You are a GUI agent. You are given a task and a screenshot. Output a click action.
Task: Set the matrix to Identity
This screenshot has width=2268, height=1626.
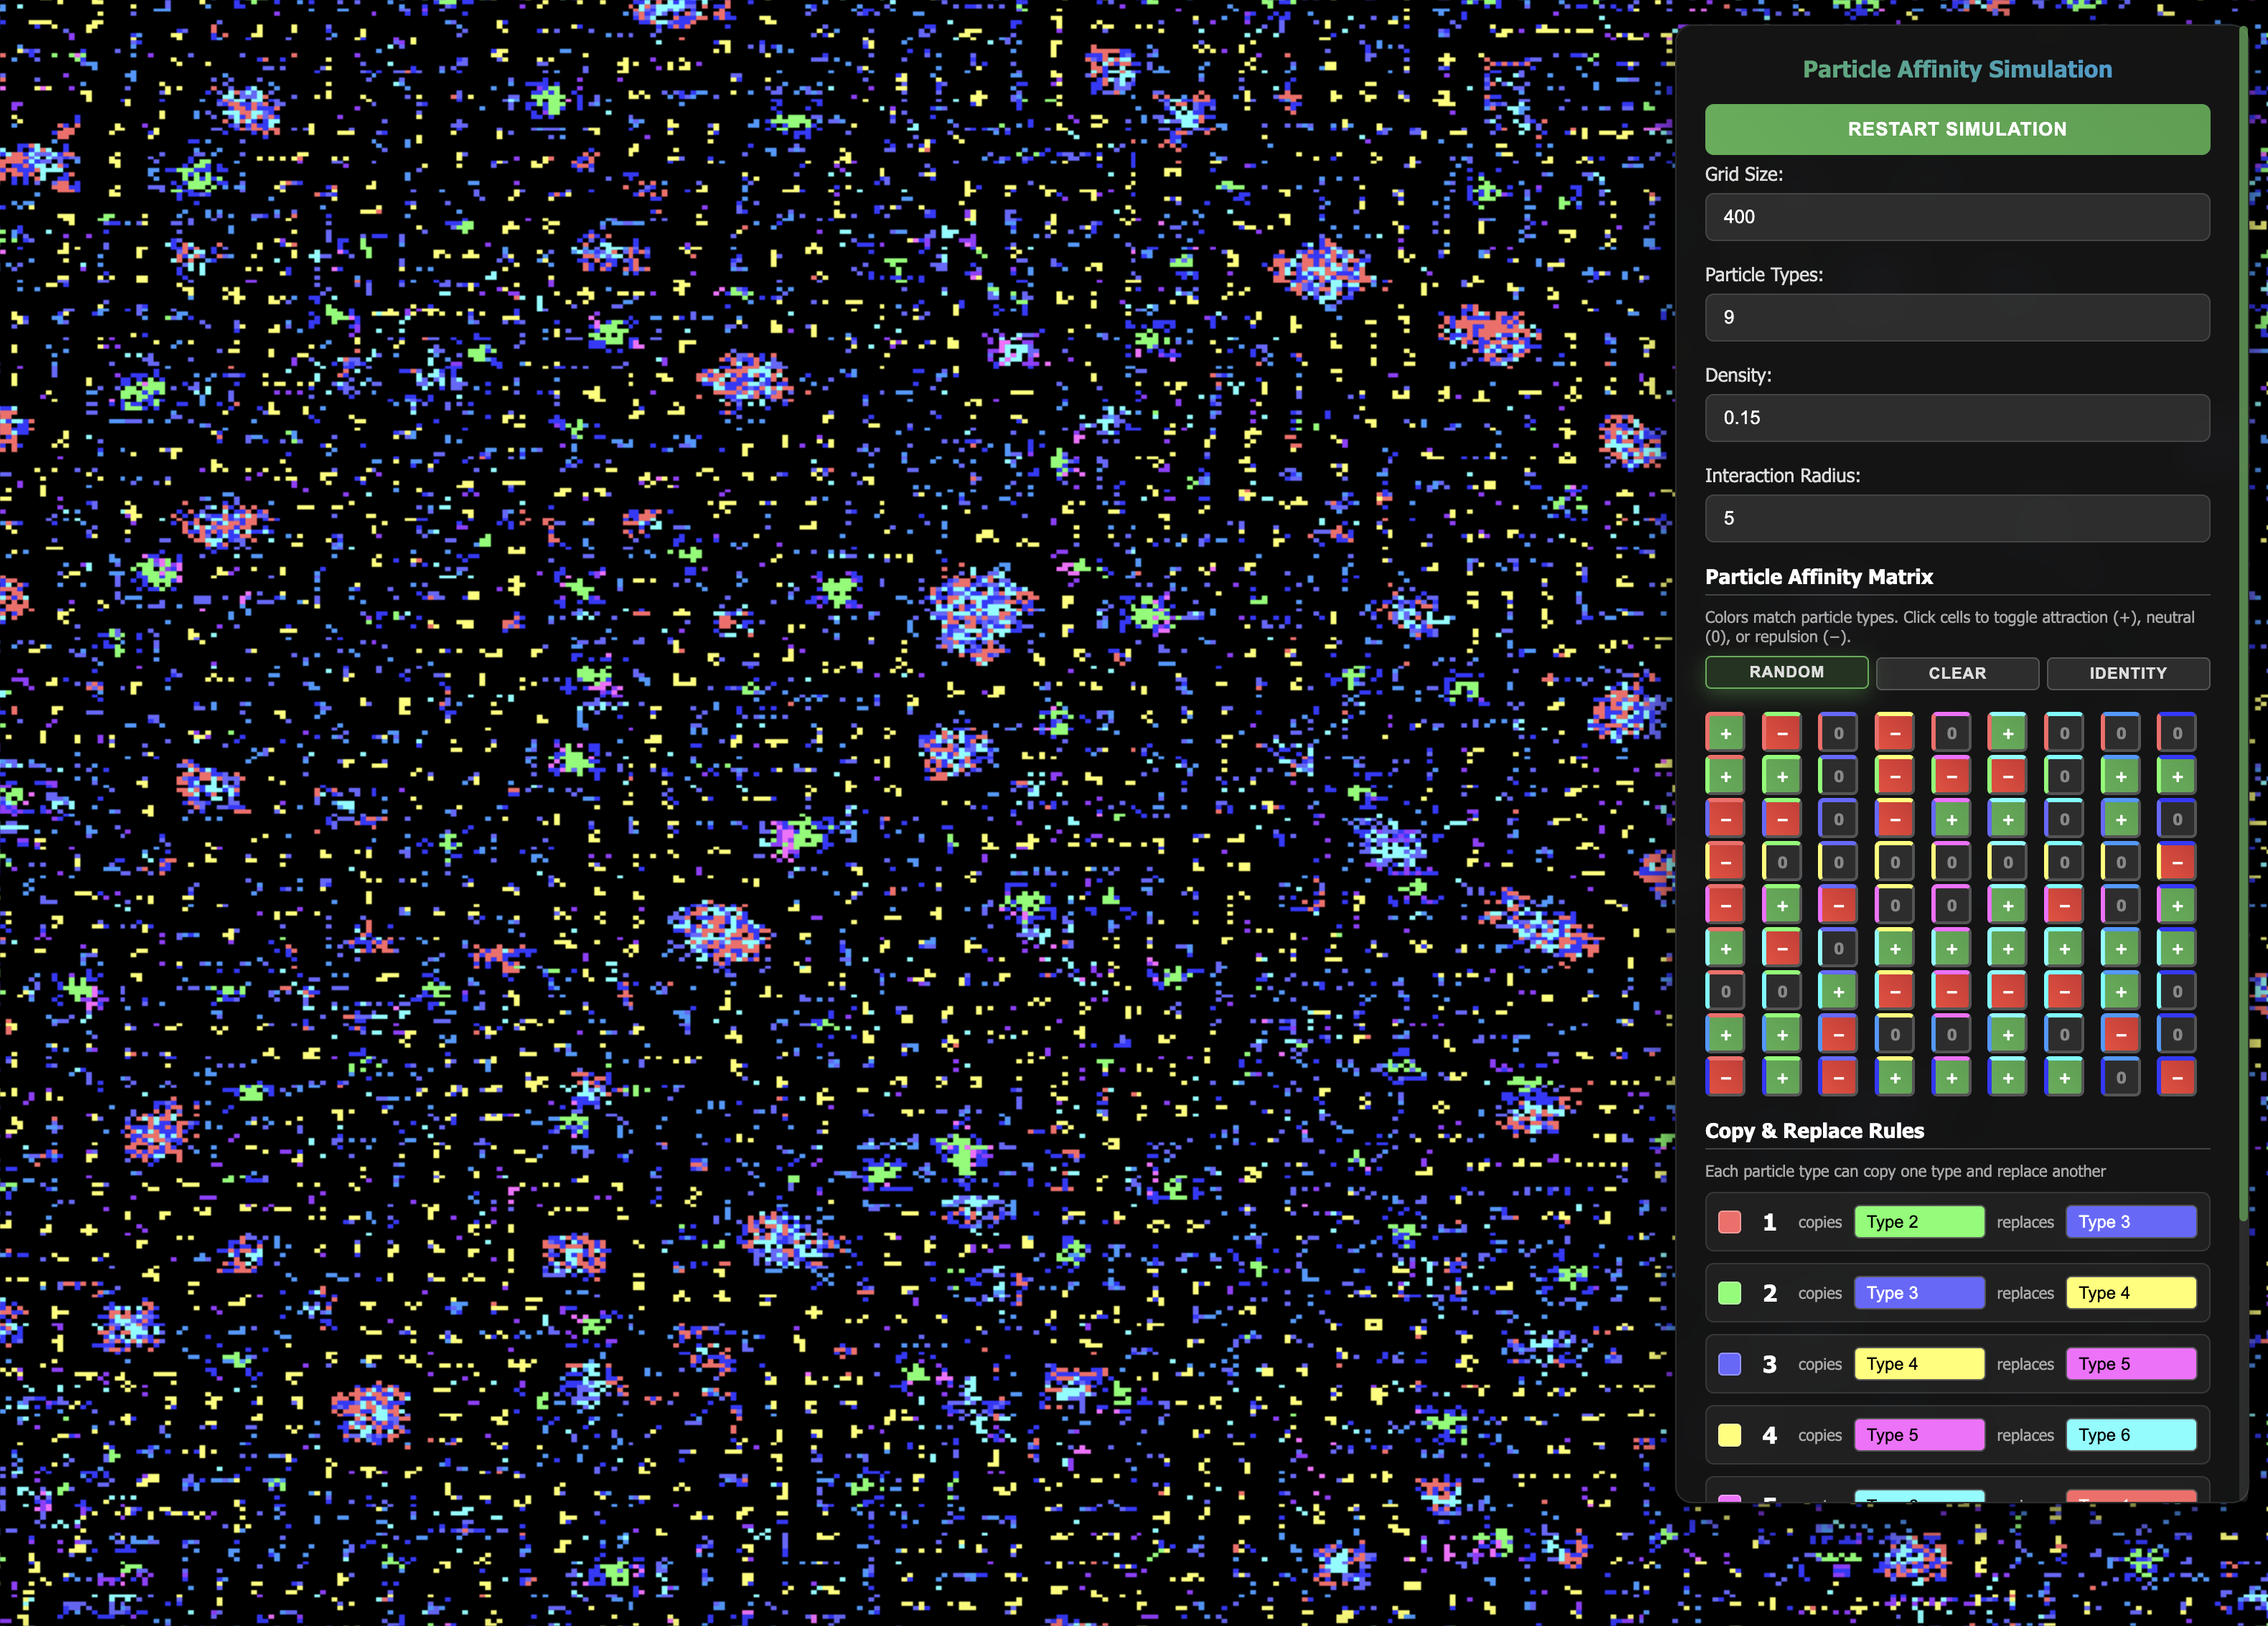tap(2127, 673)
